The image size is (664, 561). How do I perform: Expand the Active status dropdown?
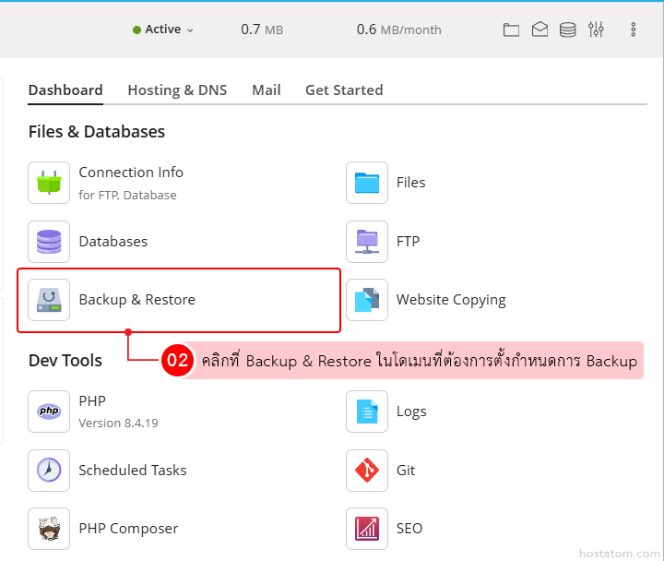(x=163, y=30)
